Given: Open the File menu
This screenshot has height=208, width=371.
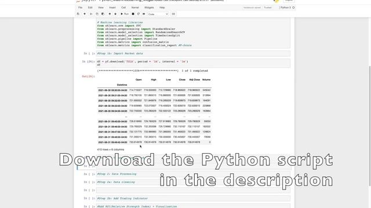Looking at the screenshot, I should (81, 8).
